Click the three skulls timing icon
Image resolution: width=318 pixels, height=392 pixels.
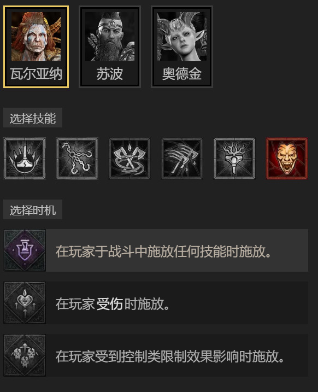coord(25,355)
